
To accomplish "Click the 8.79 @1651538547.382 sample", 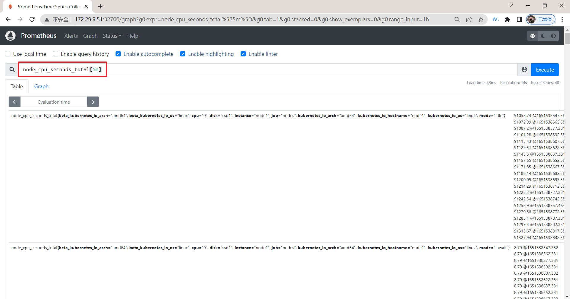I will [x=536, y=248].
